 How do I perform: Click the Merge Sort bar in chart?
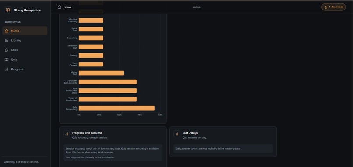click(101, 73)
